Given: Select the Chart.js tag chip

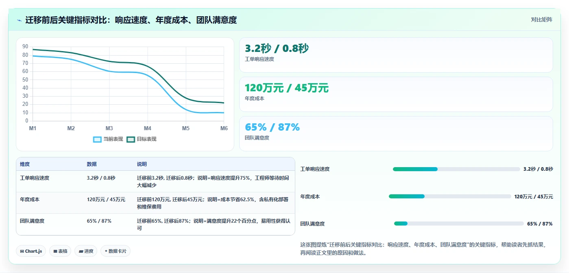Looking at the screenshot, I should click(31, 251).
